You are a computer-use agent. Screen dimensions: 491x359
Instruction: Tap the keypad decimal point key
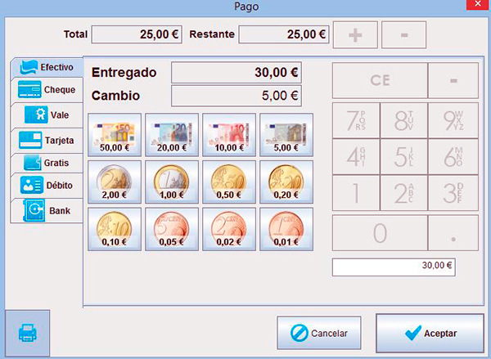[x=453, y=233]
